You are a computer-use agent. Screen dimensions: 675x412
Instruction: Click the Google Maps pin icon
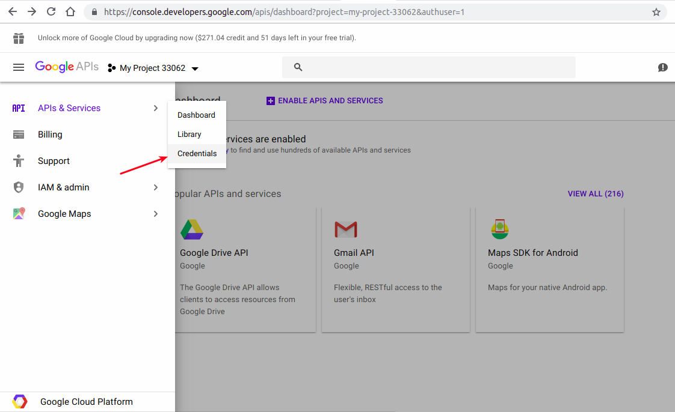[19, 214]
